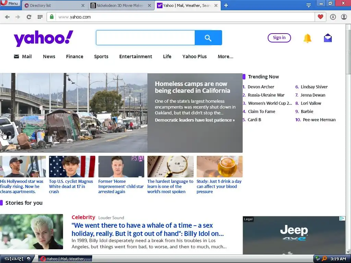Open cyclist Magnus White story link
The image size is (351, 263).
point(71,187)
